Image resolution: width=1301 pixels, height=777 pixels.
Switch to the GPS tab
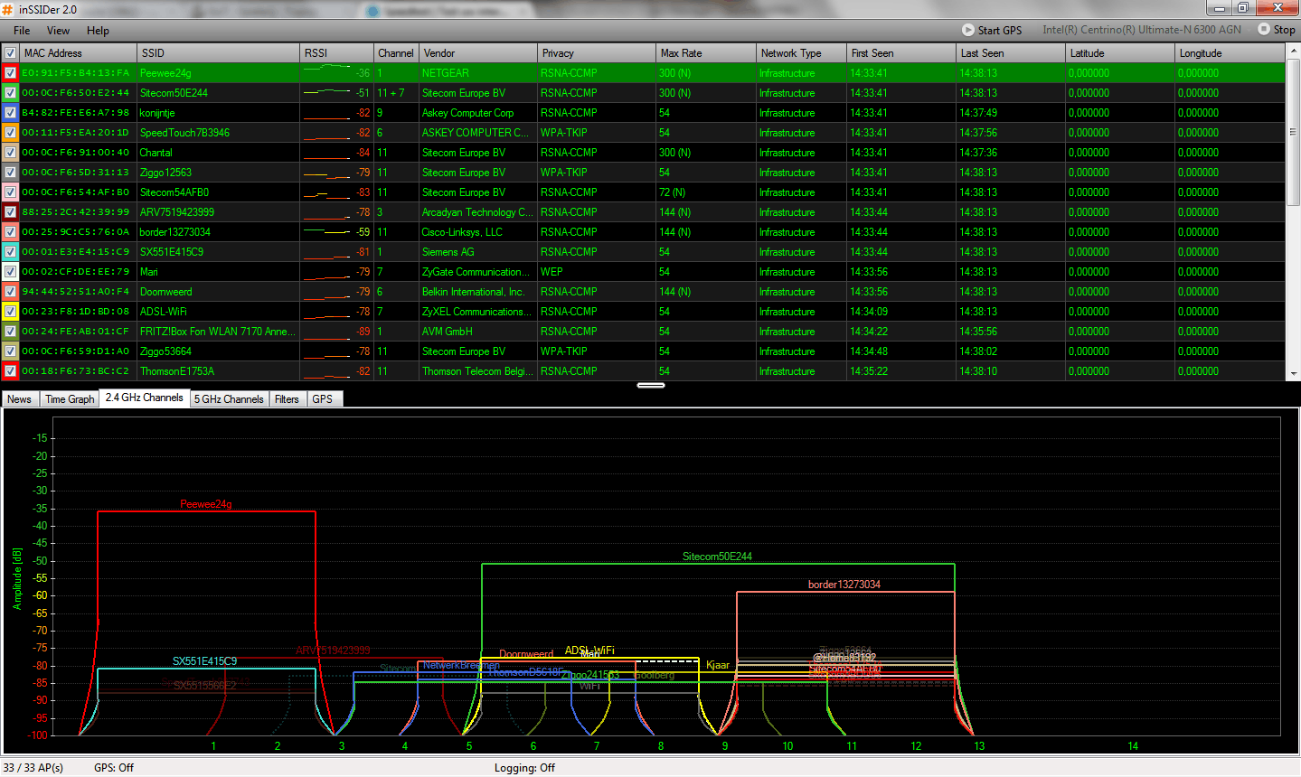click(x=323, y=398)
